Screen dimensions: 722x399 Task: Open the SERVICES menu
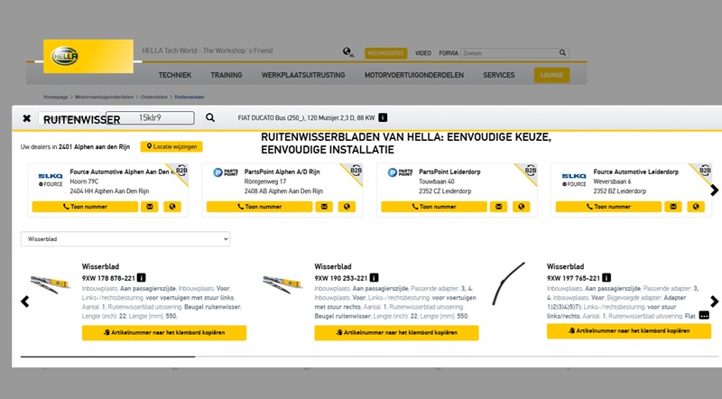click(499, 75)
